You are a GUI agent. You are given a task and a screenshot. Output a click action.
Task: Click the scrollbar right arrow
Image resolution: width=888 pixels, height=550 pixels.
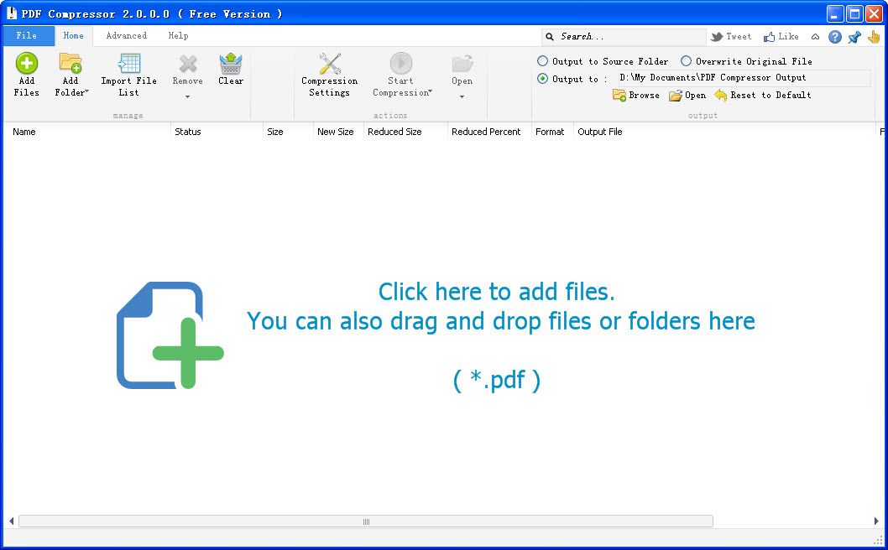876,521
